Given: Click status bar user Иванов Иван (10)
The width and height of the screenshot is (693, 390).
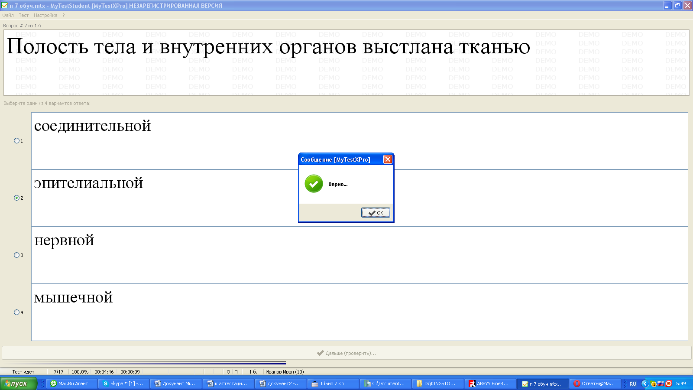Looking at the screenshot, I should (x=285, y=372).
